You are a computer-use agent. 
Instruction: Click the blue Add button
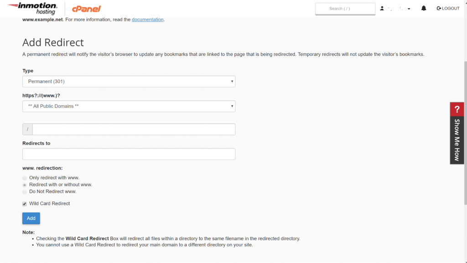click(31, 218)
